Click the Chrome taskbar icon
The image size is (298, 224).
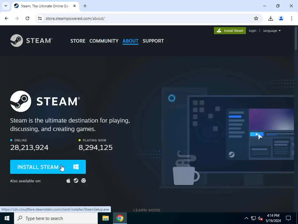click(x=120, y=218)
